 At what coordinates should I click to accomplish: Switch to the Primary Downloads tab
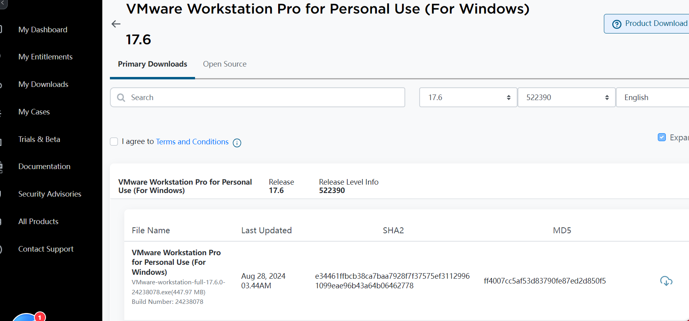152,64
